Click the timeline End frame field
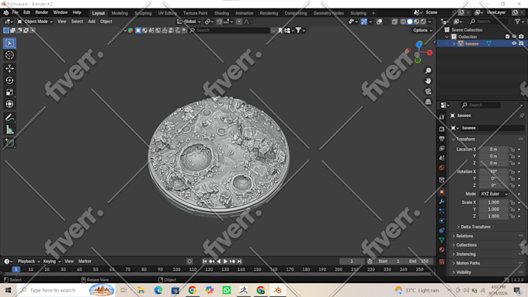The height and width of the screenshot is (297, 528). (x=419, y=261)
